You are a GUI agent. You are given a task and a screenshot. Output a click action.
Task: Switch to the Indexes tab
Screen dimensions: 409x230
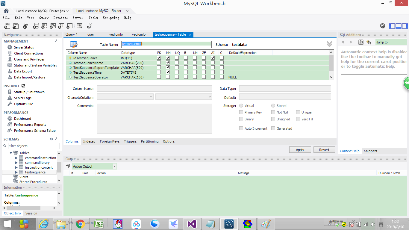point(89,141)
